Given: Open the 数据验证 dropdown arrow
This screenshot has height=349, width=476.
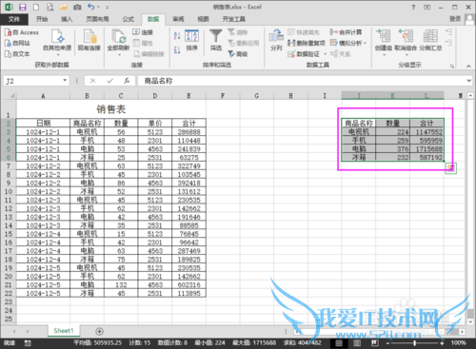Looking at the screenshot, I should [325, 54].
